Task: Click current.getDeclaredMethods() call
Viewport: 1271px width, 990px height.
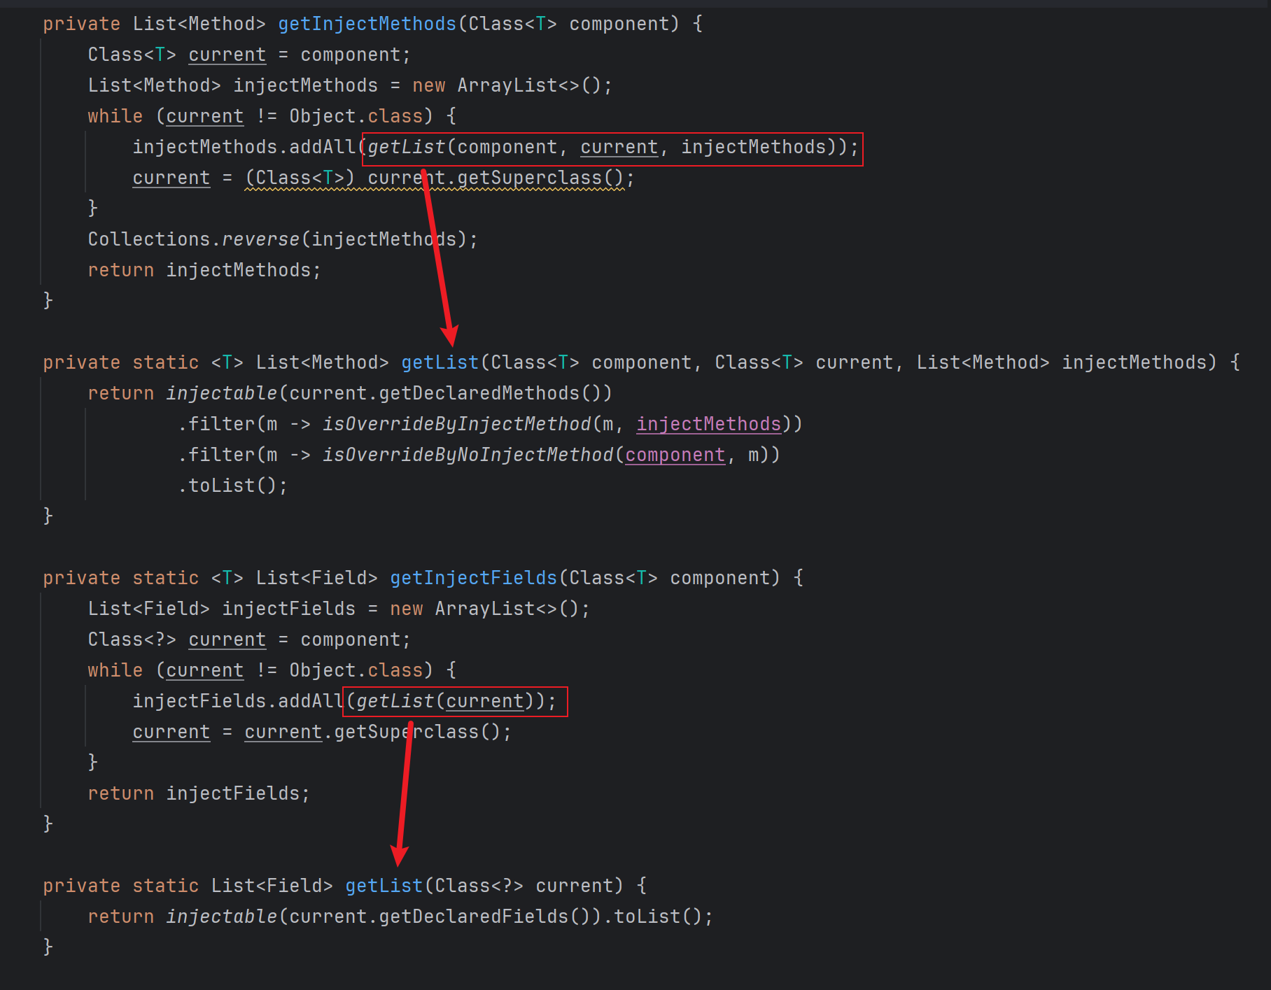Action: click(445, 393)
